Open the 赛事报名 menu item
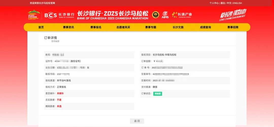 click(96, 27)
